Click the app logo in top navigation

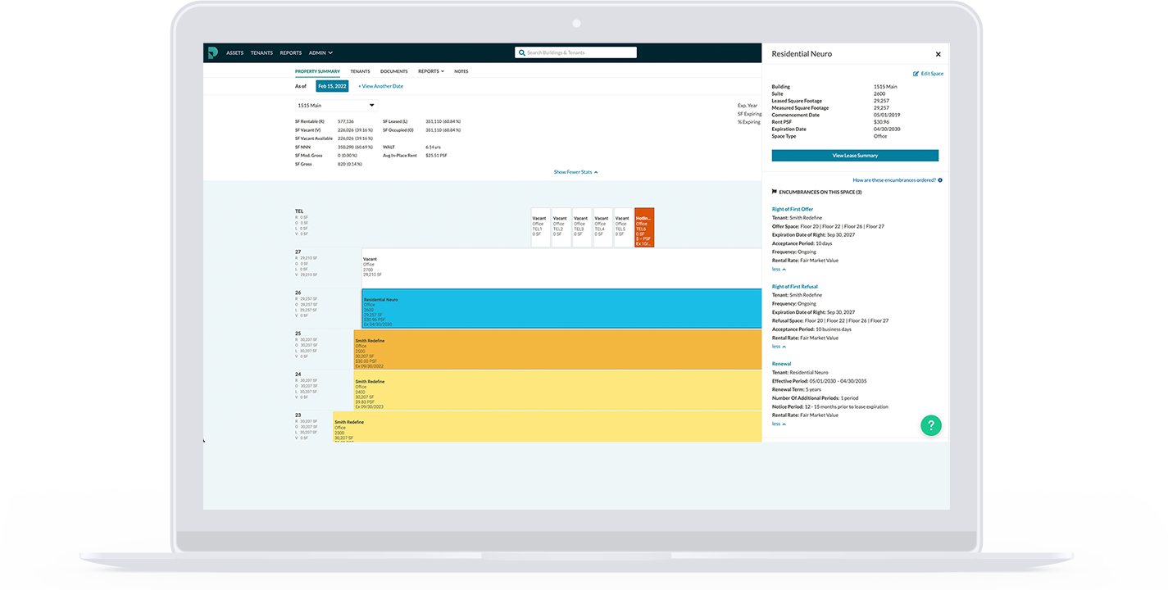coord(212,52)
